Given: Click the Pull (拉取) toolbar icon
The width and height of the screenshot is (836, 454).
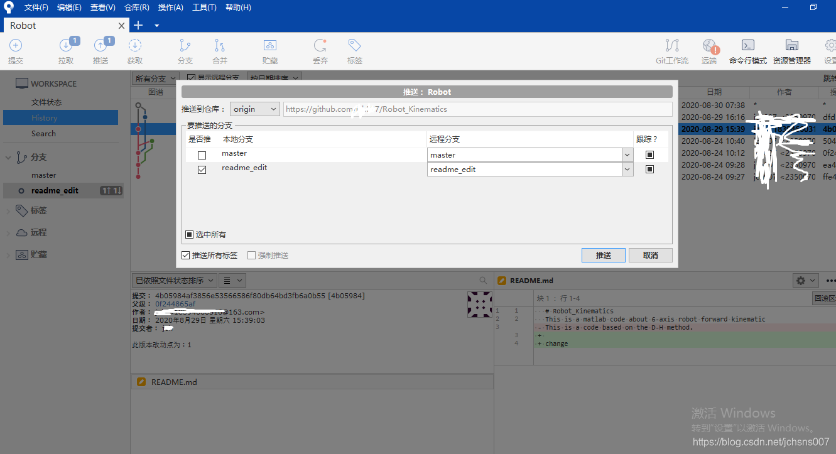Looking at the screenshot, I should coord(66,45).
